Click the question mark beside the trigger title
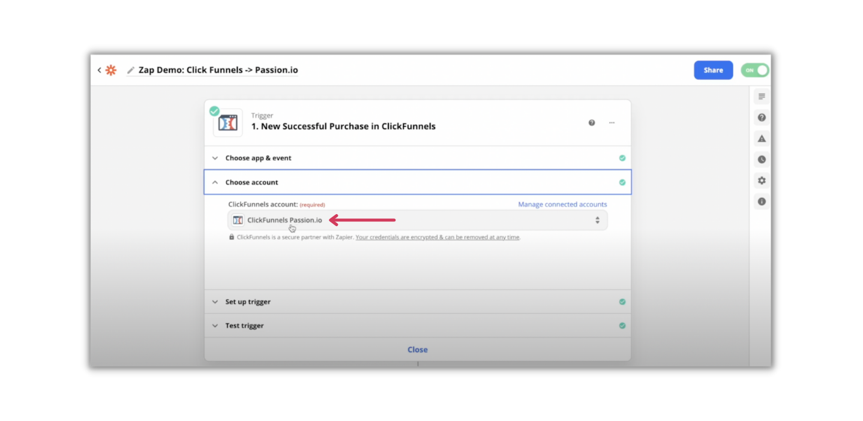This screenshot has height=421, width=863. pyautogui.click(x=591, y=122)
